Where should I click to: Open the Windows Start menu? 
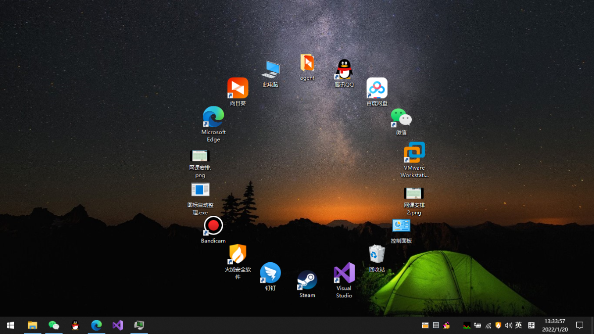tap(10, 325)
